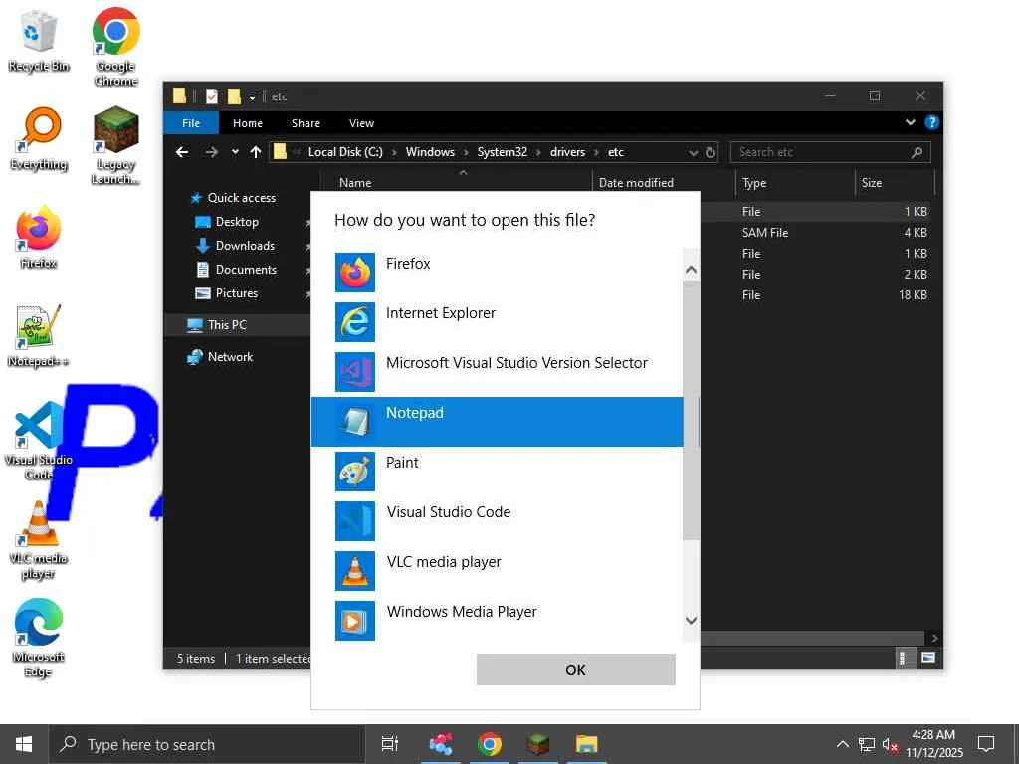
Task: Go forward in File Explorer
Action: (211, 152)
